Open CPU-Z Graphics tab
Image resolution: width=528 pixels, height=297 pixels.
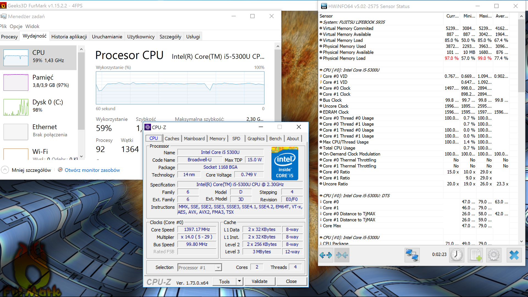(256, 139)
